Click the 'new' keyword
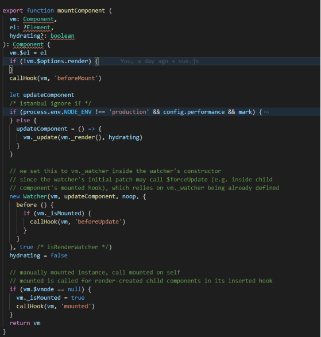 14,196
